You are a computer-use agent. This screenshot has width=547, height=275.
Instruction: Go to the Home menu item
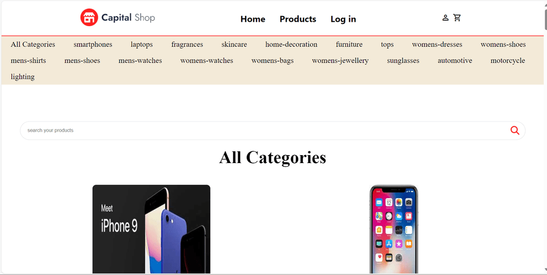[253, 19]
